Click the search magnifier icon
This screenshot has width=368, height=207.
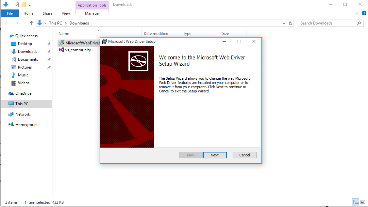point(359,23)
